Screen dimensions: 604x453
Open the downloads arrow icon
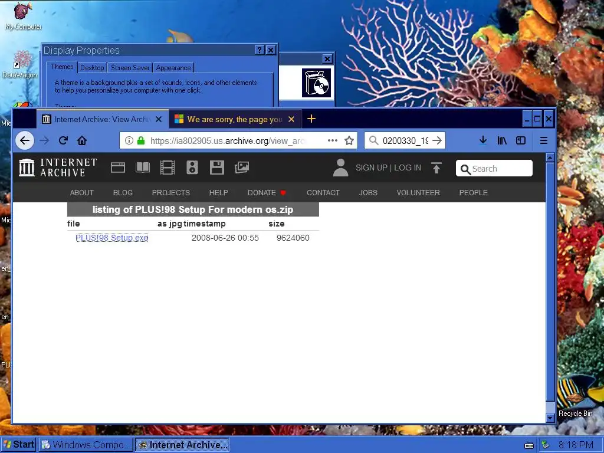483,140
